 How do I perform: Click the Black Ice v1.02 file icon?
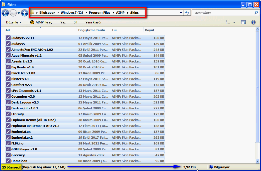tap(8, 73)
